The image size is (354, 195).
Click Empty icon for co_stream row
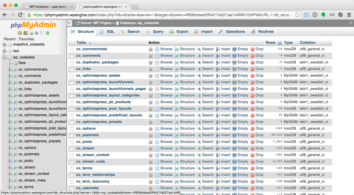(235, 148)
